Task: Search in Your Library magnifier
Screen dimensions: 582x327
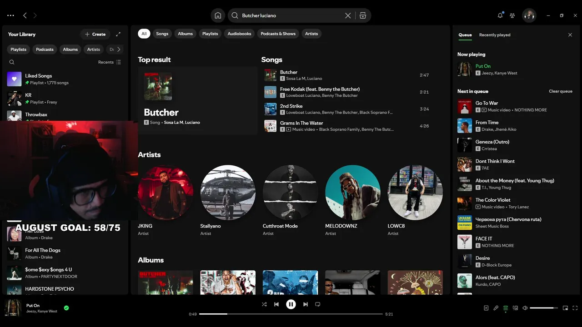Action: point(12,62)
